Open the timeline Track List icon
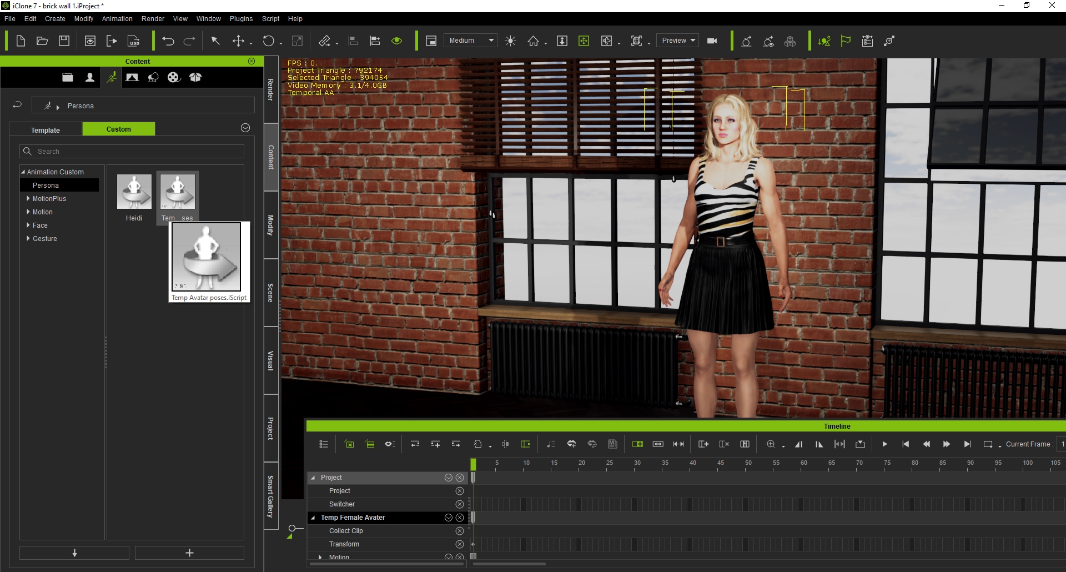The width and height of the screenshot is (1066, 572). [324, 444]
